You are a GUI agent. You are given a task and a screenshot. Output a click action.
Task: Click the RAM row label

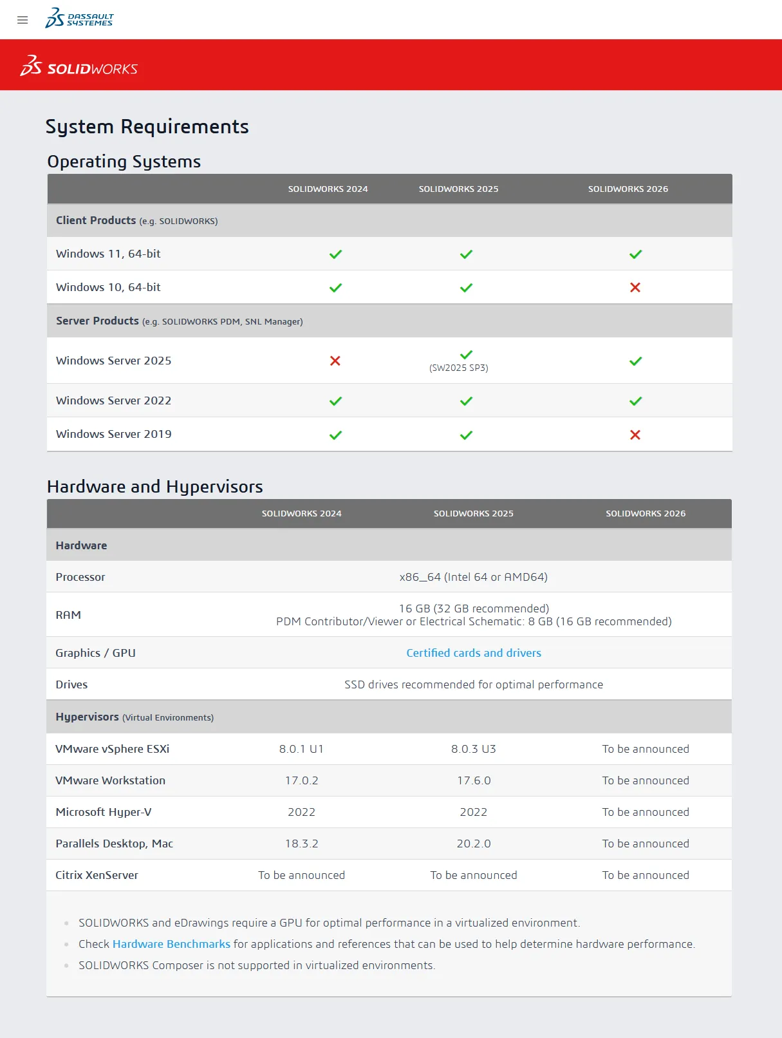coord(68,615)
